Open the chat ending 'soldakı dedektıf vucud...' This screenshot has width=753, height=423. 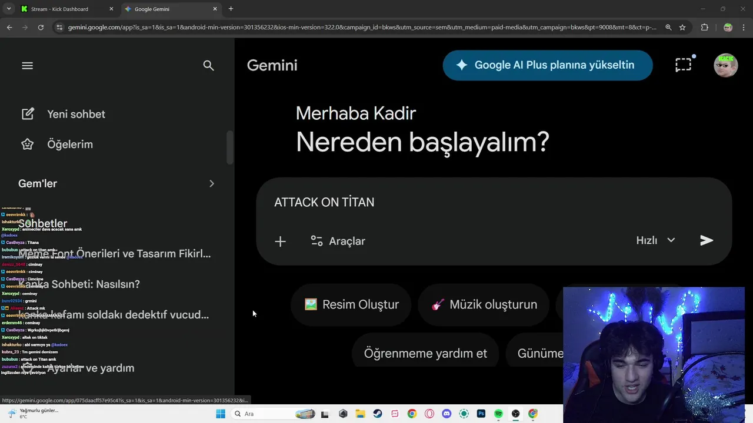(x=114, y=315)
